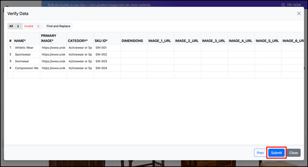Click Athletic Wear's primary image URL cell

tap(53, 47)
